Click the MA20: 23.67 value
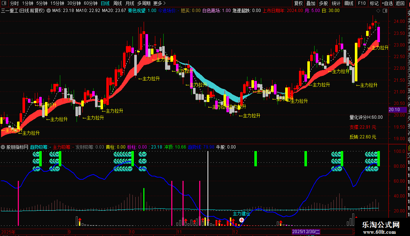410x236 pixels. click(114, 11)
